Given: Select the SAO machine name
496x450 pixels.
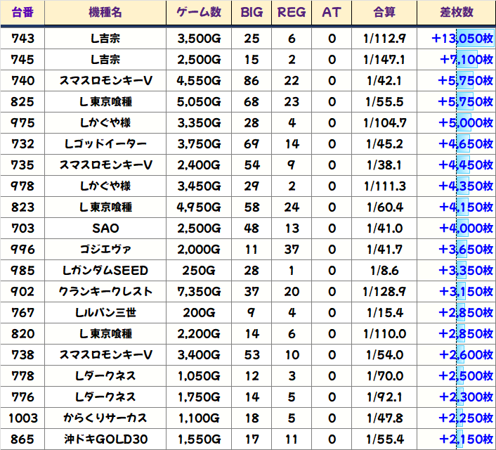Looking at the screenshot, I should point(105,229).
